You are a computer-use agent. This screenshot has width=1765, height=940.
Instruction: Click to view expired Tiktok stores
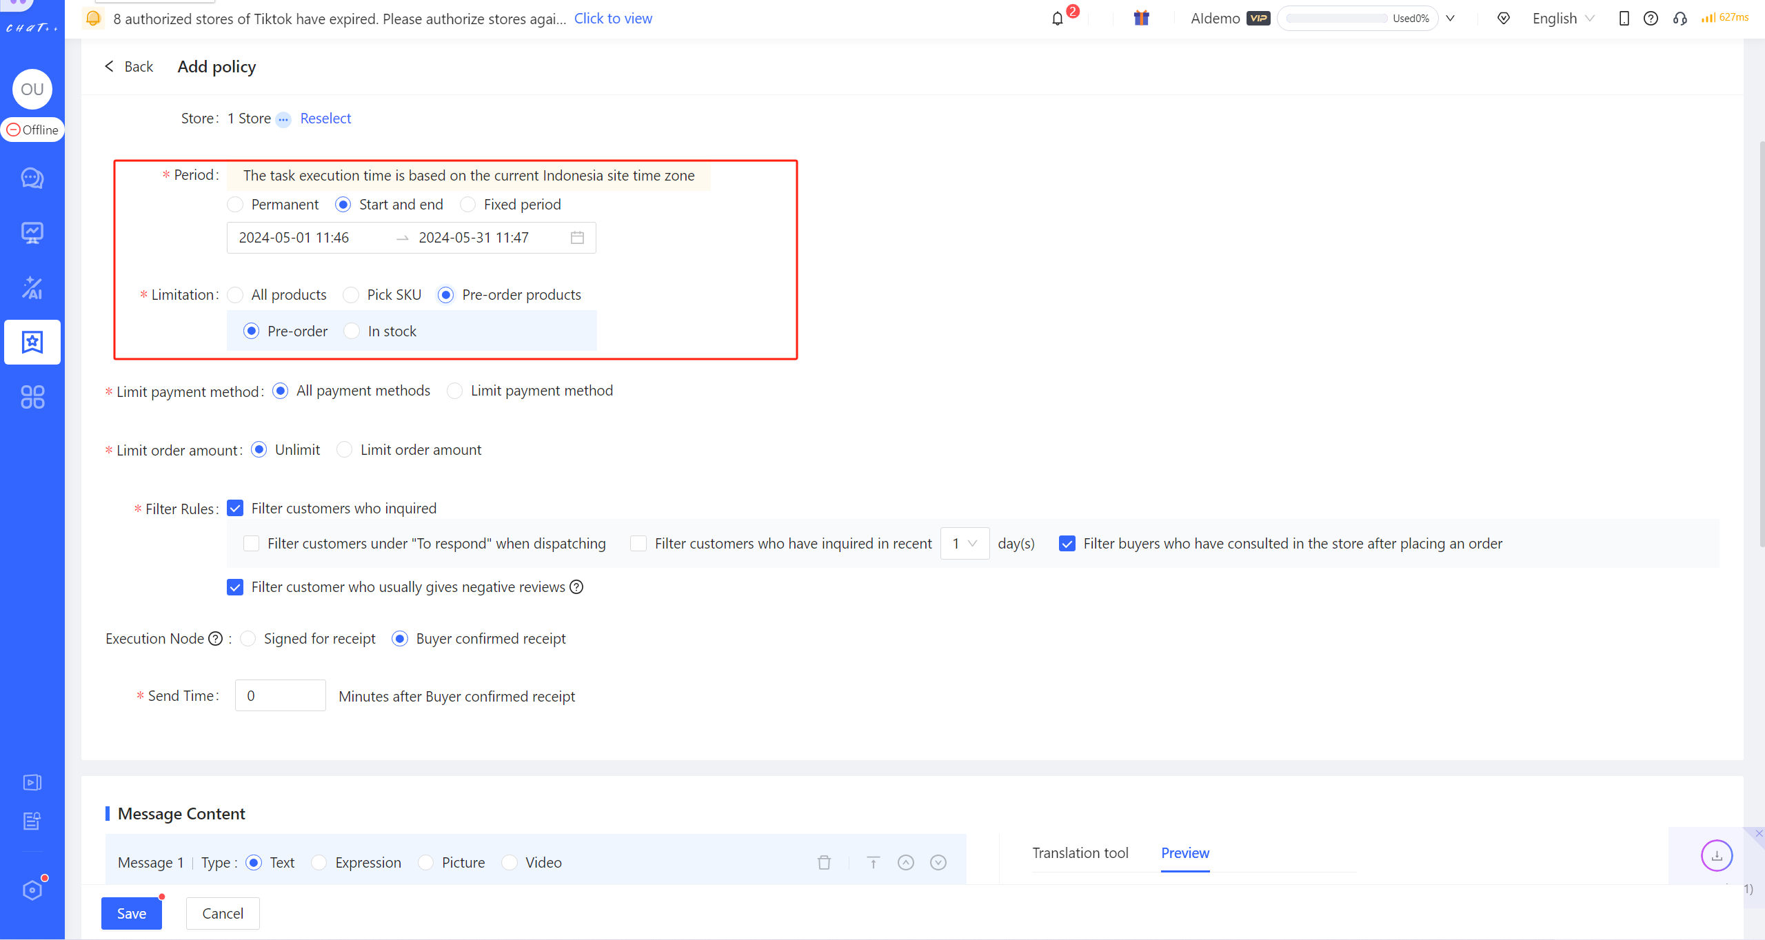click(x=613, y=19)
